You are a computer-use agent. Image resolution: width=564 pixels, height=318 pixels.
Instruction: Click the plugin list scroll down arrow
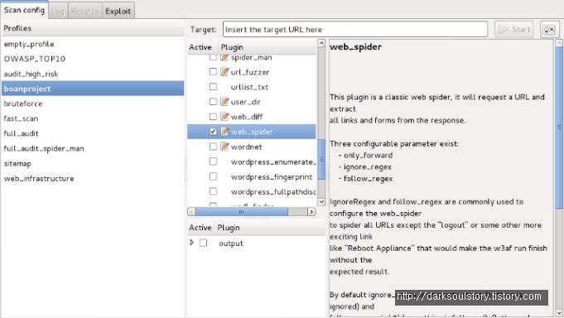tap(321, 202)
